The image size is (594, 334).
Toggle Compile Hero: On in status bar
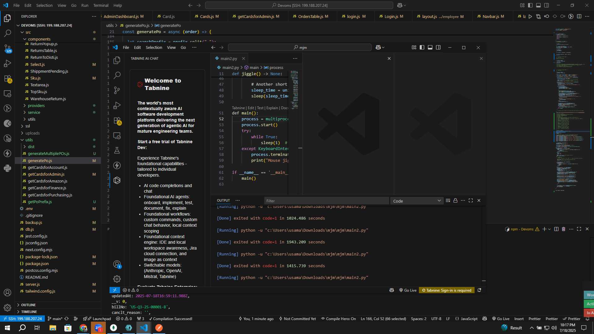click(338, 319)
